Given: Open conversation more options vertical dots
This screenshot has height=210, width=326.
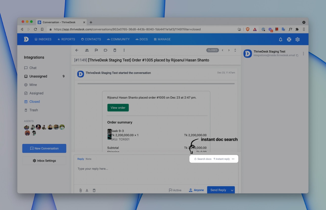Looking at the screenshot, I should 124,50.
